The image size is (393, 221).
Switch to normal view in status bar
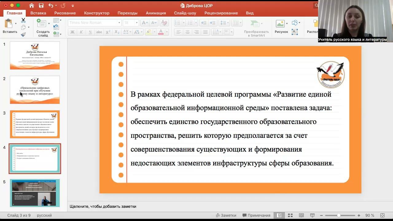coord(279,215)
